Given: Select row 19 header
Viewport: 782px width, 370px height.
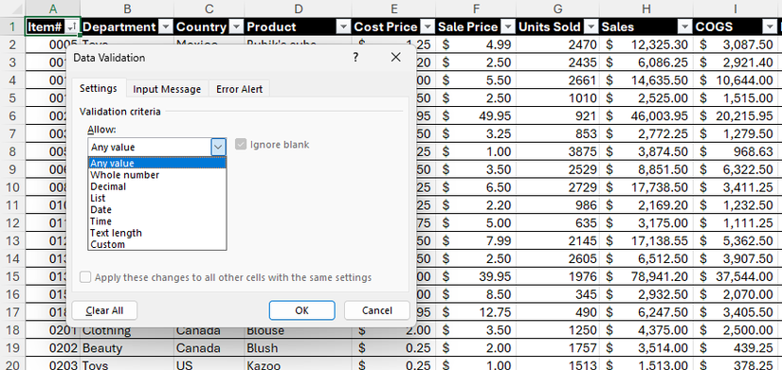Looking at the screenshot, I should 12,347.
